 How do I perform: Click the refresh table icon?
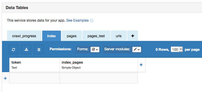click(13, 50)
